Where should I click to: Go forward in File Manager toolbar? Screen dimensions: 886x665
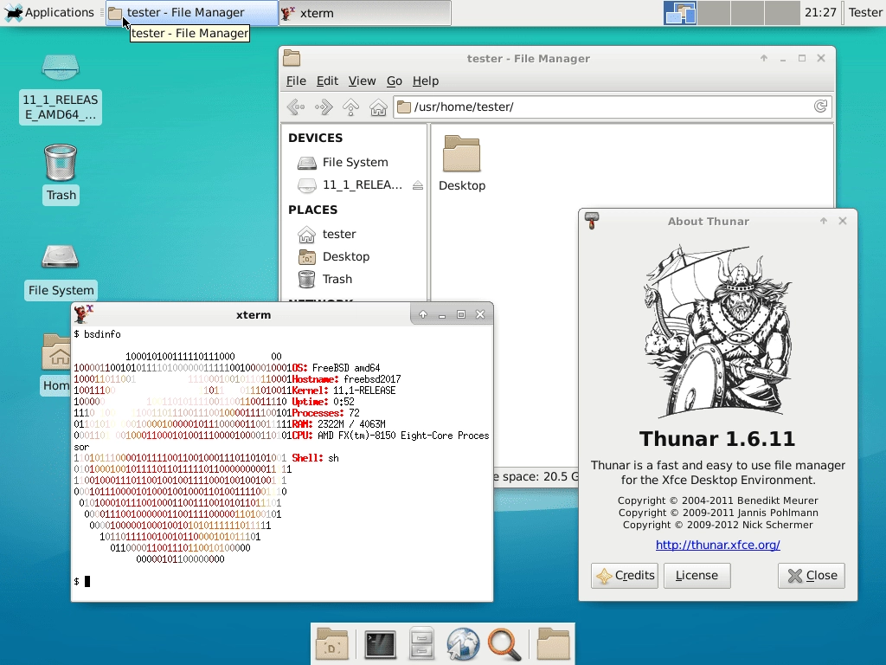pyautogui.click(x=324, y=107)
